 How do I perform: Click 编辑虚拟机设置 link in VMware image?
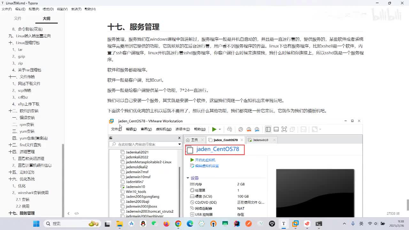207,166
